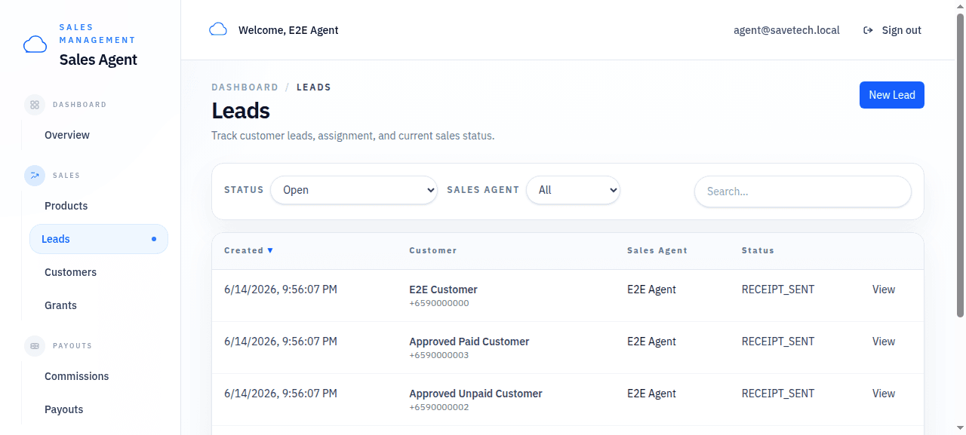Click agent@savetech.local email text
The image size is (966, 435).
tap(786, 30)
